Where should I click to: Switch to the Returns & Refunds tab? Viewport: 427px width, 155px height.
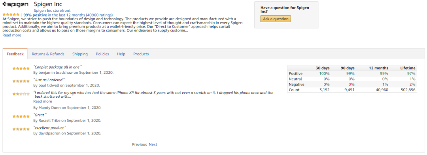[x=48, y=54]
